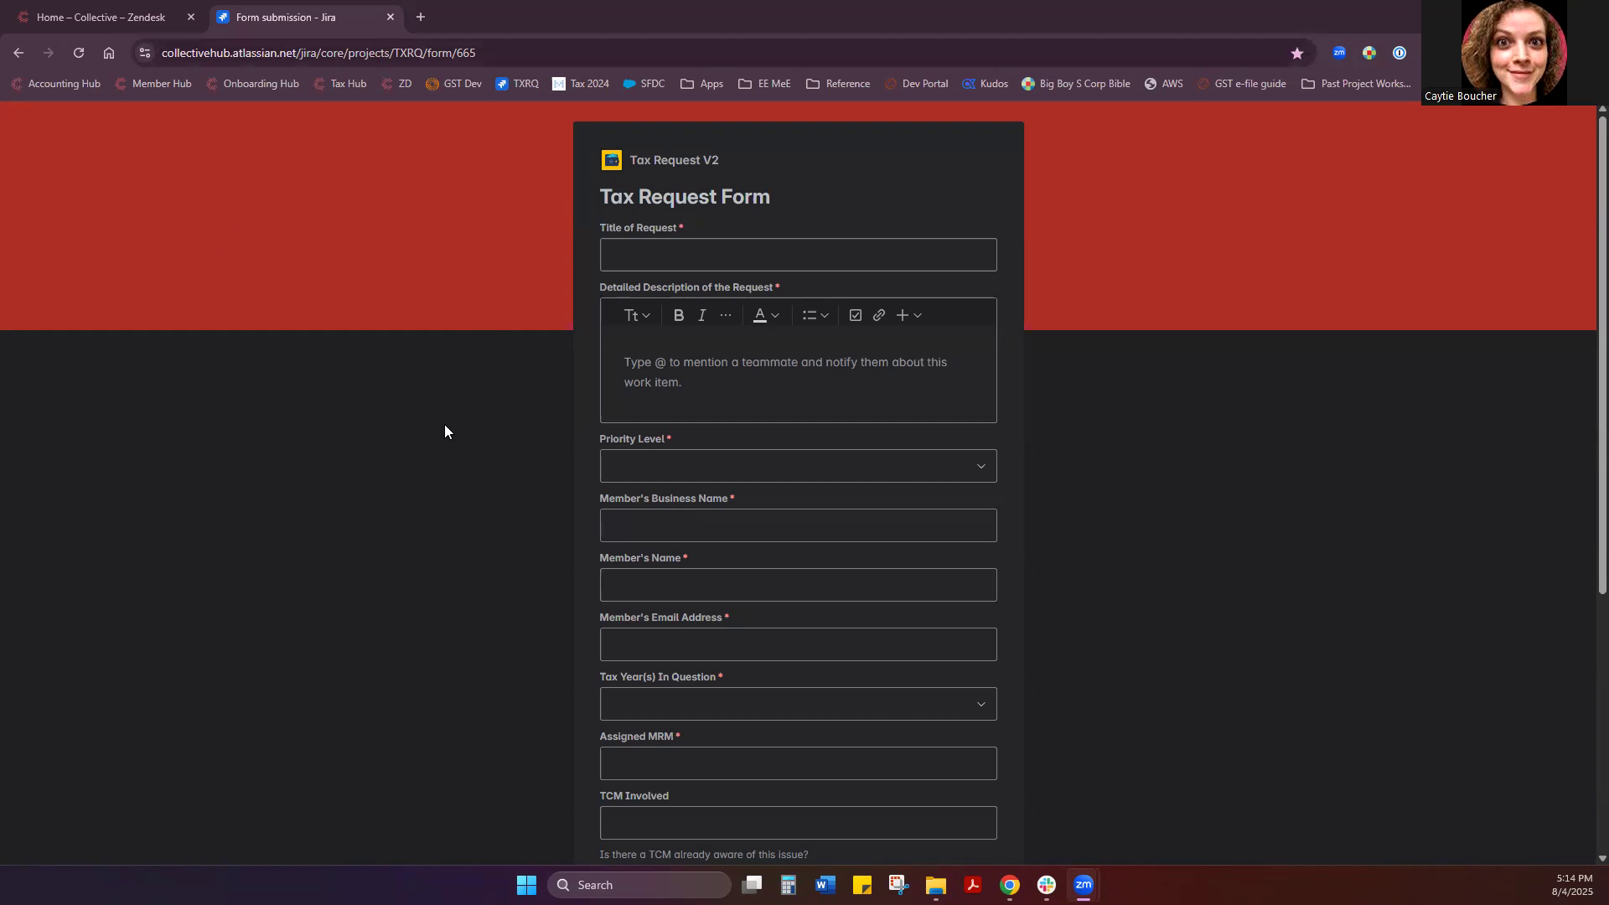
Task: Toggle bold formatting in description editor
Action: pos(679,316)
